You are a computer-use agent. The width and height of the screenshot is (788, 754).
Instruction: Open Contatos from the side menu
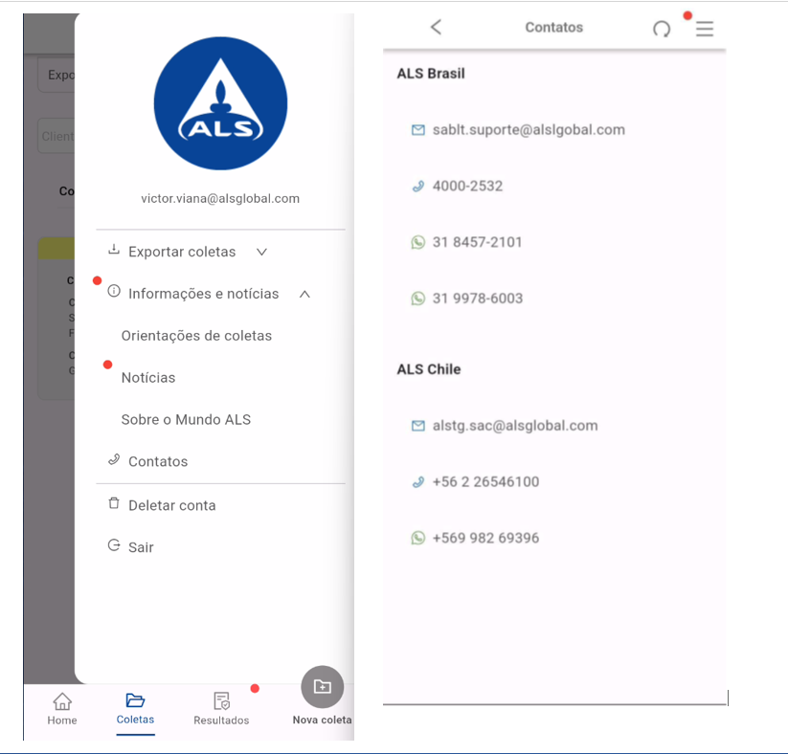click(158, 461)
